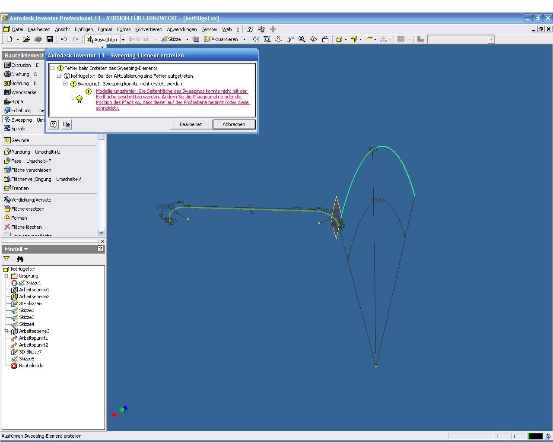Open the Modell panel dropdown
553x442 pixels.
(x=16, y=249)
